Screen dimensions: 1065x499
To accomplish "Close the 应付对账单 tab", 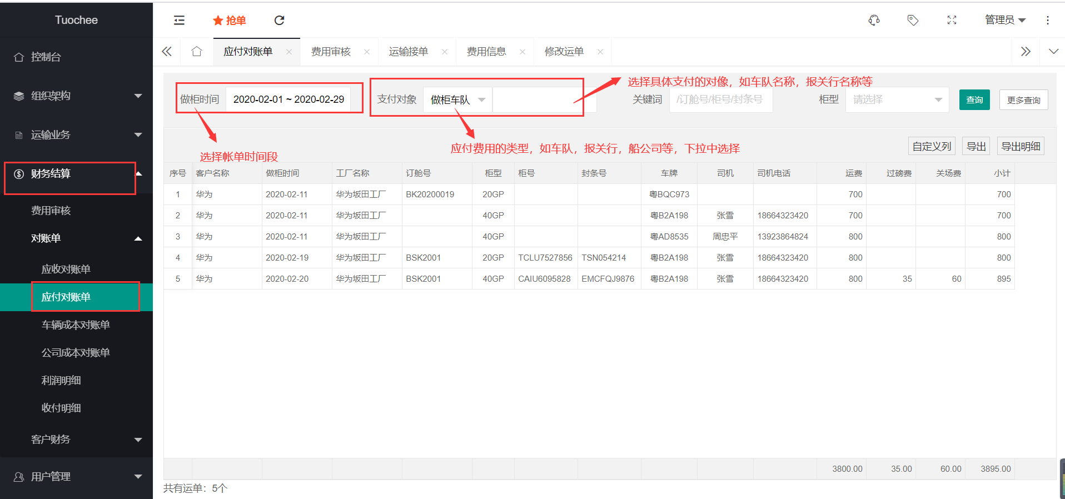I will [289, 52].
